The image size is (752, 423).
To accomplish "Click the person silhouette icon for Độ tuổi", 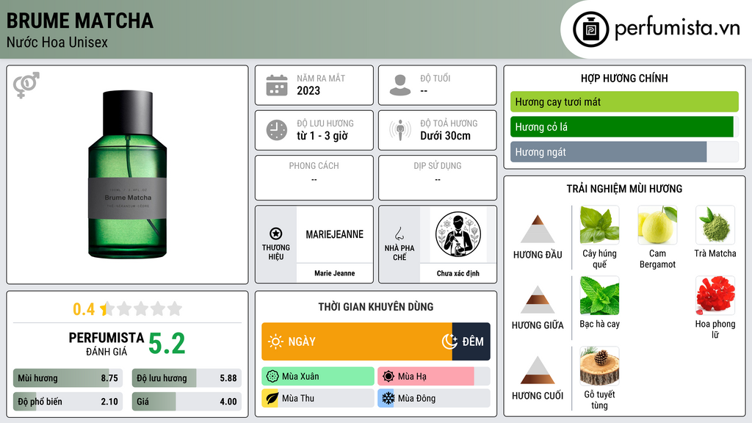I will (x=400, y=85).
